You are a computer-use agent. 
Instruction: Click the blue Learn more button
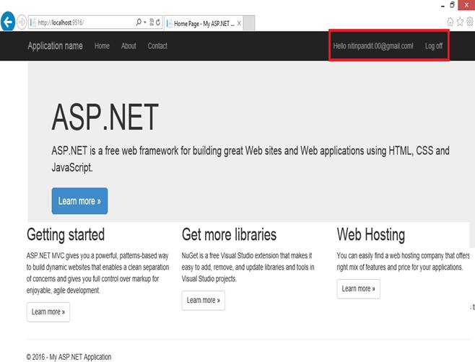coord(79,201)
